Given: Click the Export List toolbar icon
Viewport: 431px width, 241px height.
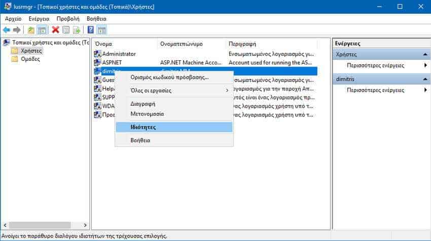Looking at the screenshot, I should [x=77, y=30].
